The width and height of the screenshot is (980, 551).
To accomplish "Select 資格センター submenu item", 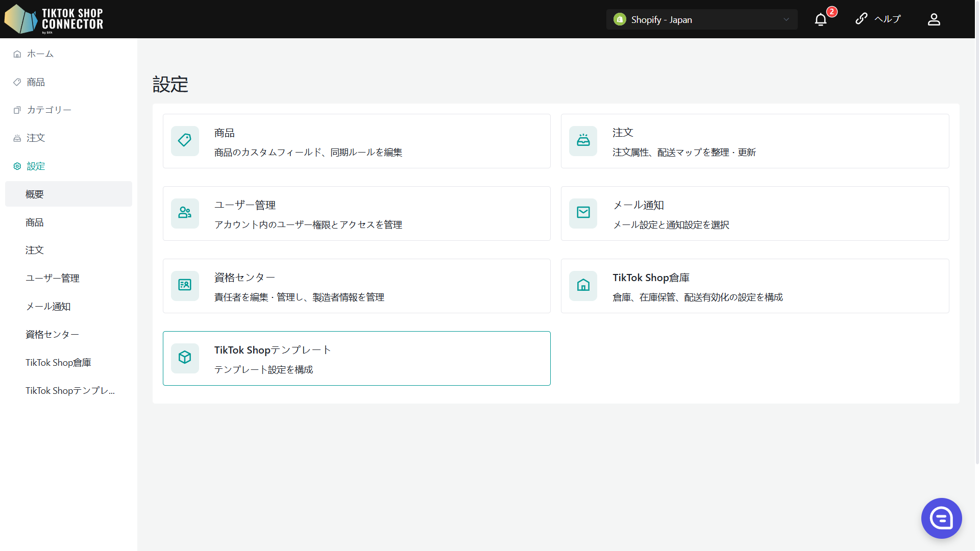I will click(x=68, y=335).
